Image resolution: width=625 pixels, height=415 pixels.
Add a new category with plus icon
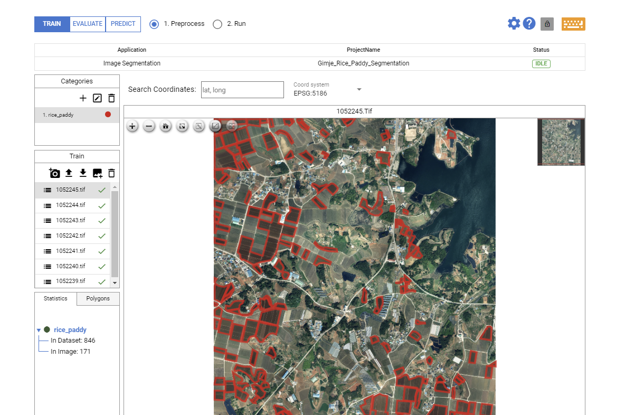tap(83, 98)
